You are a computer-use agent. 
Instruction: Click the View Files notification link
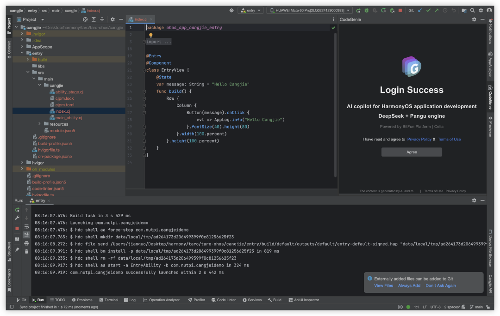point(383,286)
